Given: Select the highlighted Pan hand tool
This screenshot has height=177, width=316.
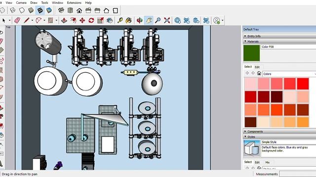Looking at the screenshot, I should point(149,20).
